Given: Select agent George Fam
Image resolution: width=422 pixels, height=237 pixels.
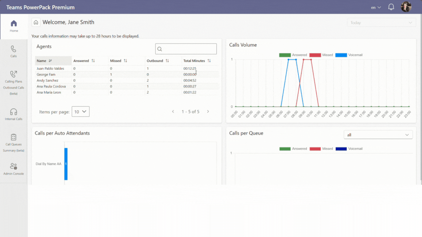Looking at the screenshot, I should [46, 75].
